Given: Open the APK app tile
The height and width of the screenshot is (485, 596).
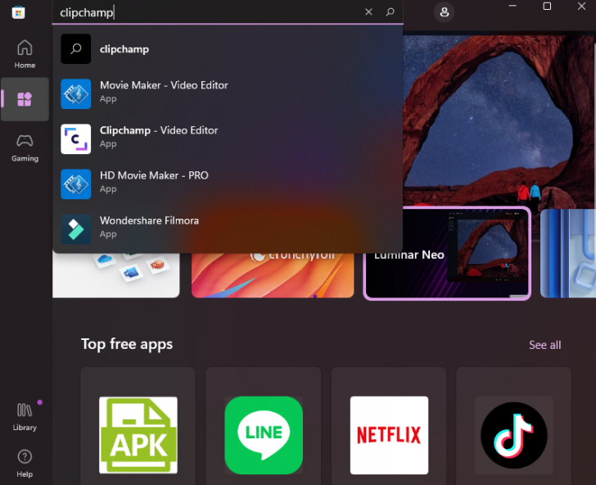Looking at the screenshot, I should click(x=138, y=426).
